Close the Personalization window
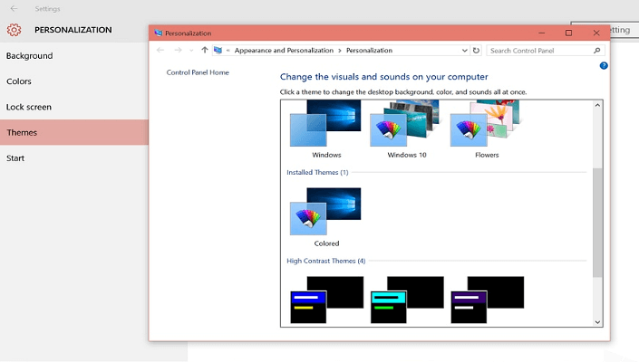The width and height of the screenshot is (639, 362). coord(596,33)
